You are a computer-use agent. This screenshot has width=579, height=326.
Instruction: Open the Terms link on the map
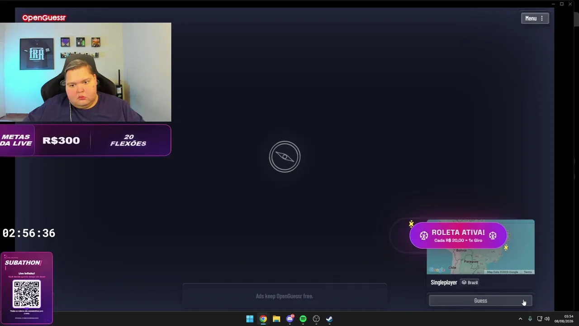point(528,272)
